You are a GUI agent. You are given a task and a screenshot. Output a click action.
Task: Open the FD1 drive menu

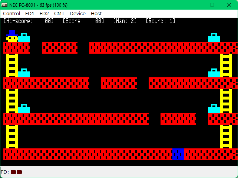click(30, 13)
